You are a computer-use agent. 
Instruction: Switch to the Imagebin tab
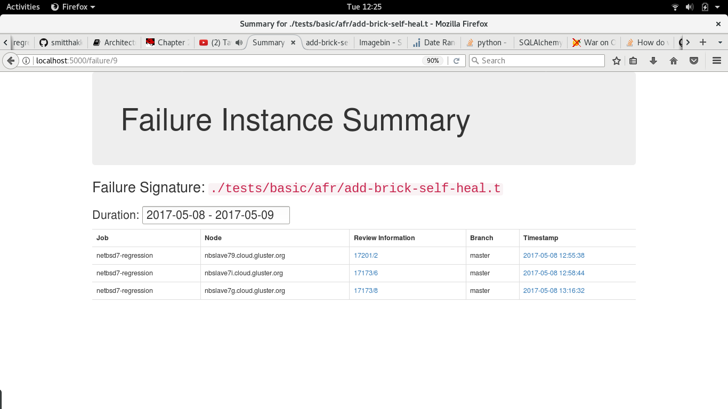[x=380, y=43]
